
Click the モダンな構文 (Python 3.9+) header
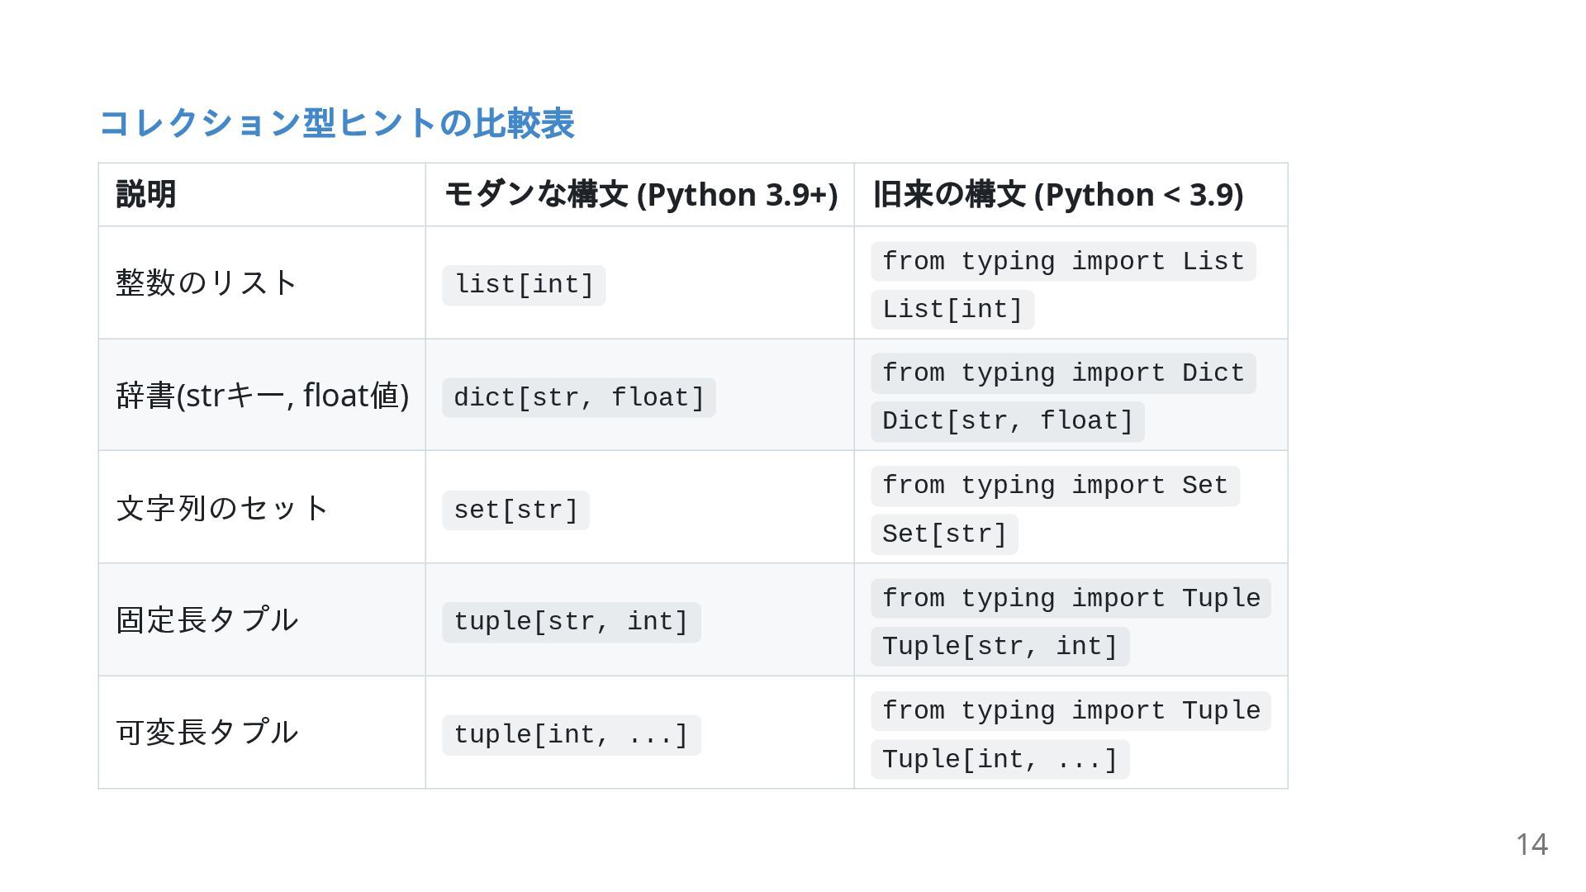[x=641, y=194]
